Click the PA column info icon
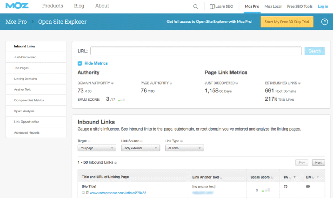 click(x=290, y=177)
